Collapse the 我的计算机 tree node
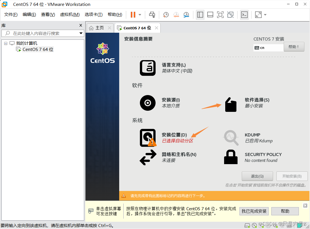The height and width of the screenshot is (229, 310). click(6, 43)
